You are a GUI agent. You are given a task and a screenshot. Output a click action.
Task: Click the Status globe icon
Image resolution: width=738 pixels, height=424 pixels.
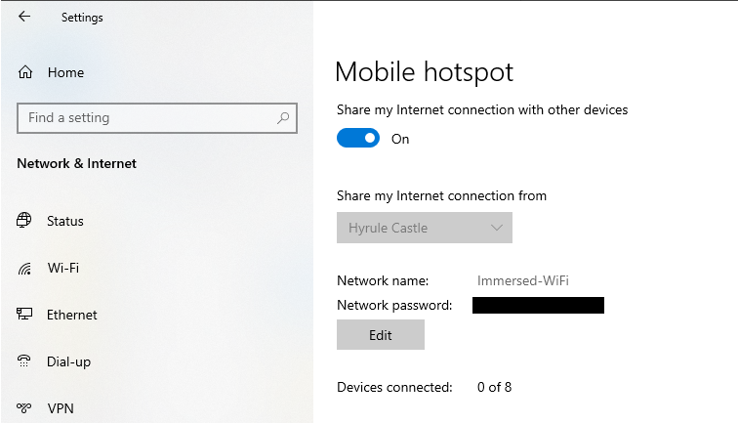pyautogui.click(x=25, y=221)
